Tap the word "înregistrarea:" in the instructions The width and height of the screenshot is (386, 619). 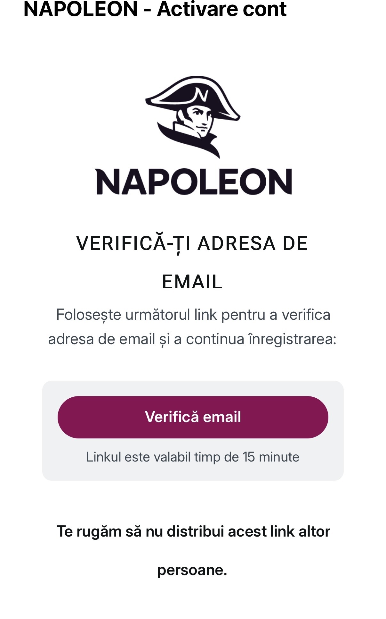[x=293, y=339]
